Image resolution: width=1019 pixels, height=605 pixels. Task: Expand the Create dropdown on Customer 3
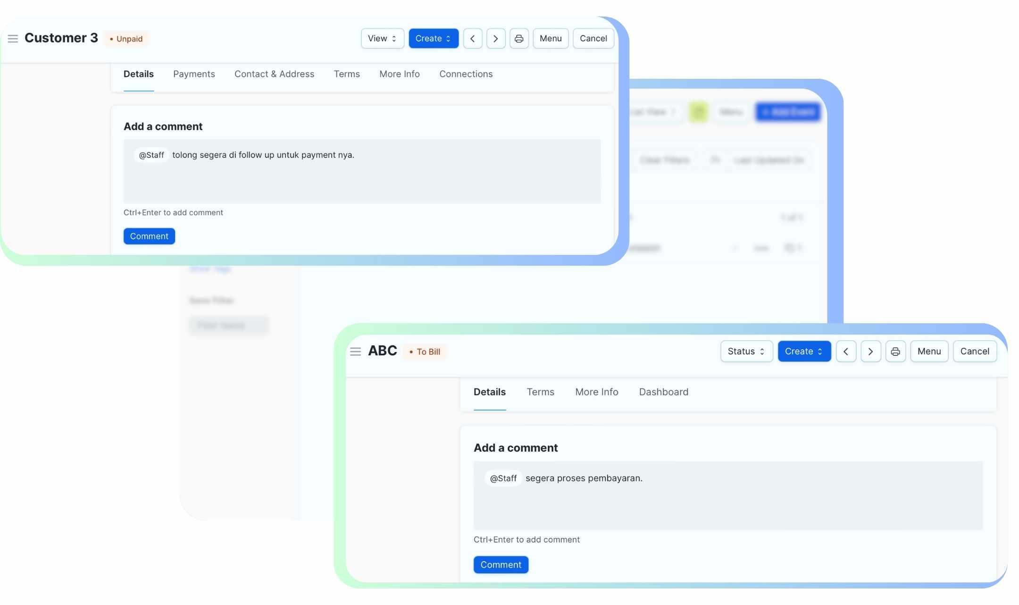point(433,38)
